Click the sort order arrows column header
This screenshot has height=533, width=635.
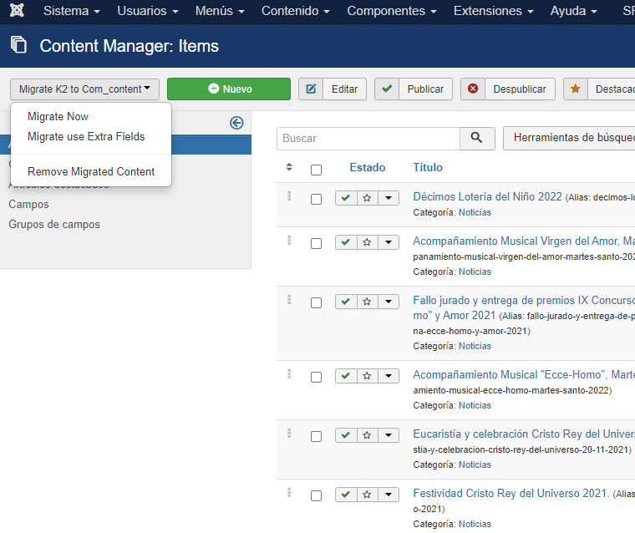click(x=289, y=167)
